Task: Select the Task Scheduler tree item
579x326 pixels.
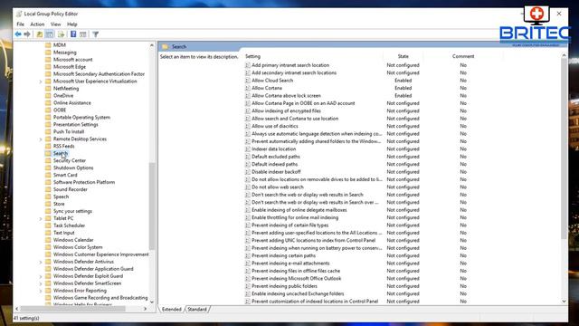Action: tap(69, 225)
